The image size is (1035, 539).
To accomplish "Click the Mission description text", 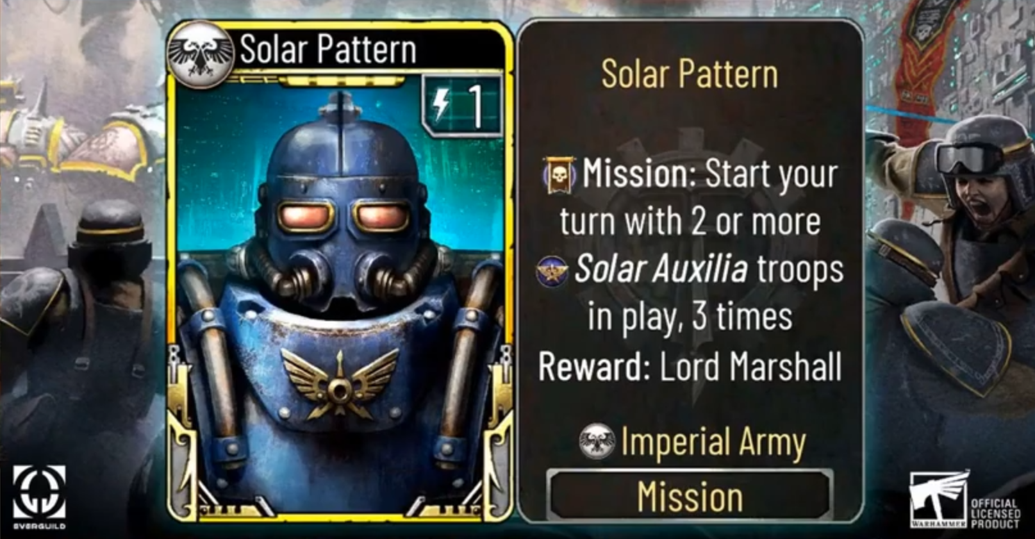I will (x=690, y=245).
